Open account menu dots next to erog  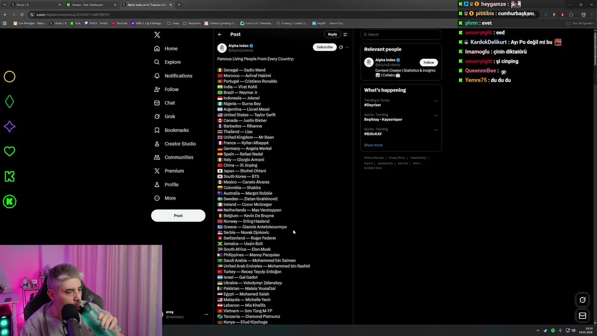click(x=206, y=315)
